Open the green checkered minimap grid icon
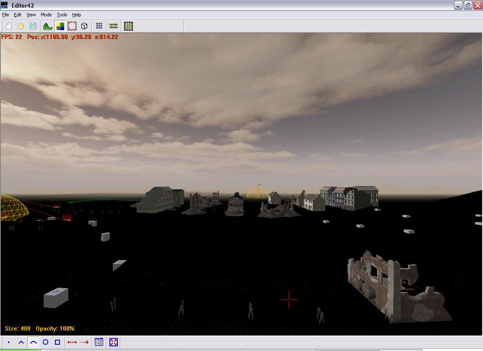483x351 pixels. pos(128,26)
